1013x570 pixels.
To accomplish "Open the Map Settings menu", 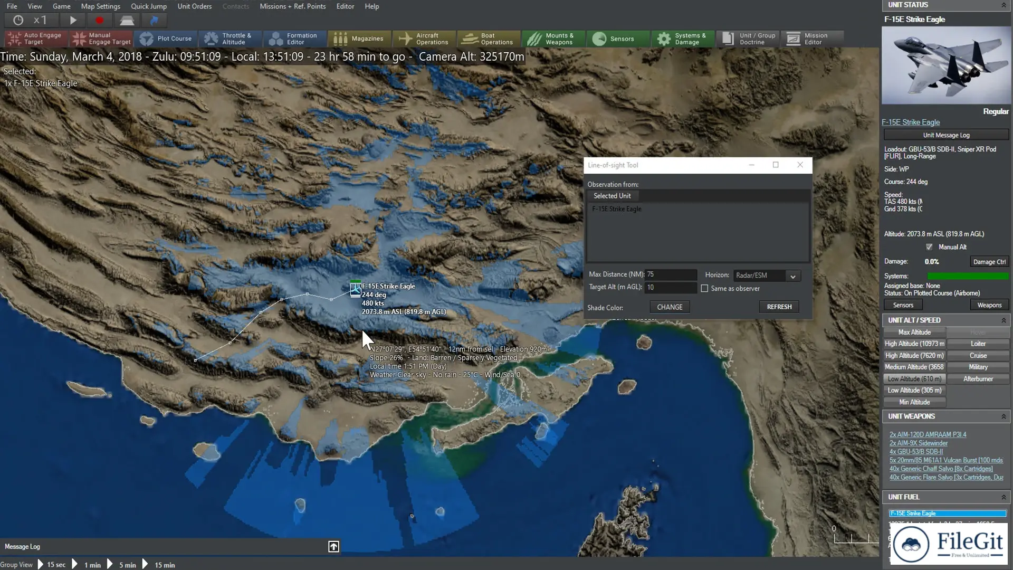I will [101, 6].
